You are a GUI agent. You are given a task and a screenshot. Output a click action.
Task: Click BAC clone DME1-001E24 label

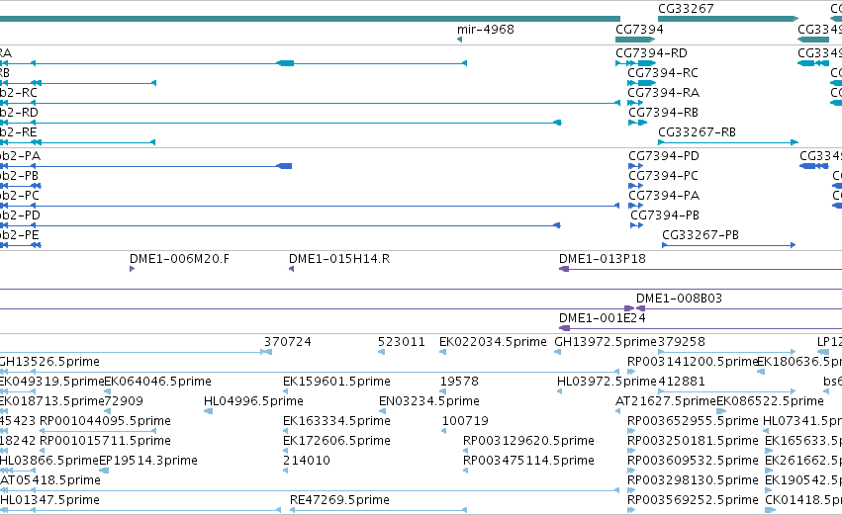coord(602,318)
